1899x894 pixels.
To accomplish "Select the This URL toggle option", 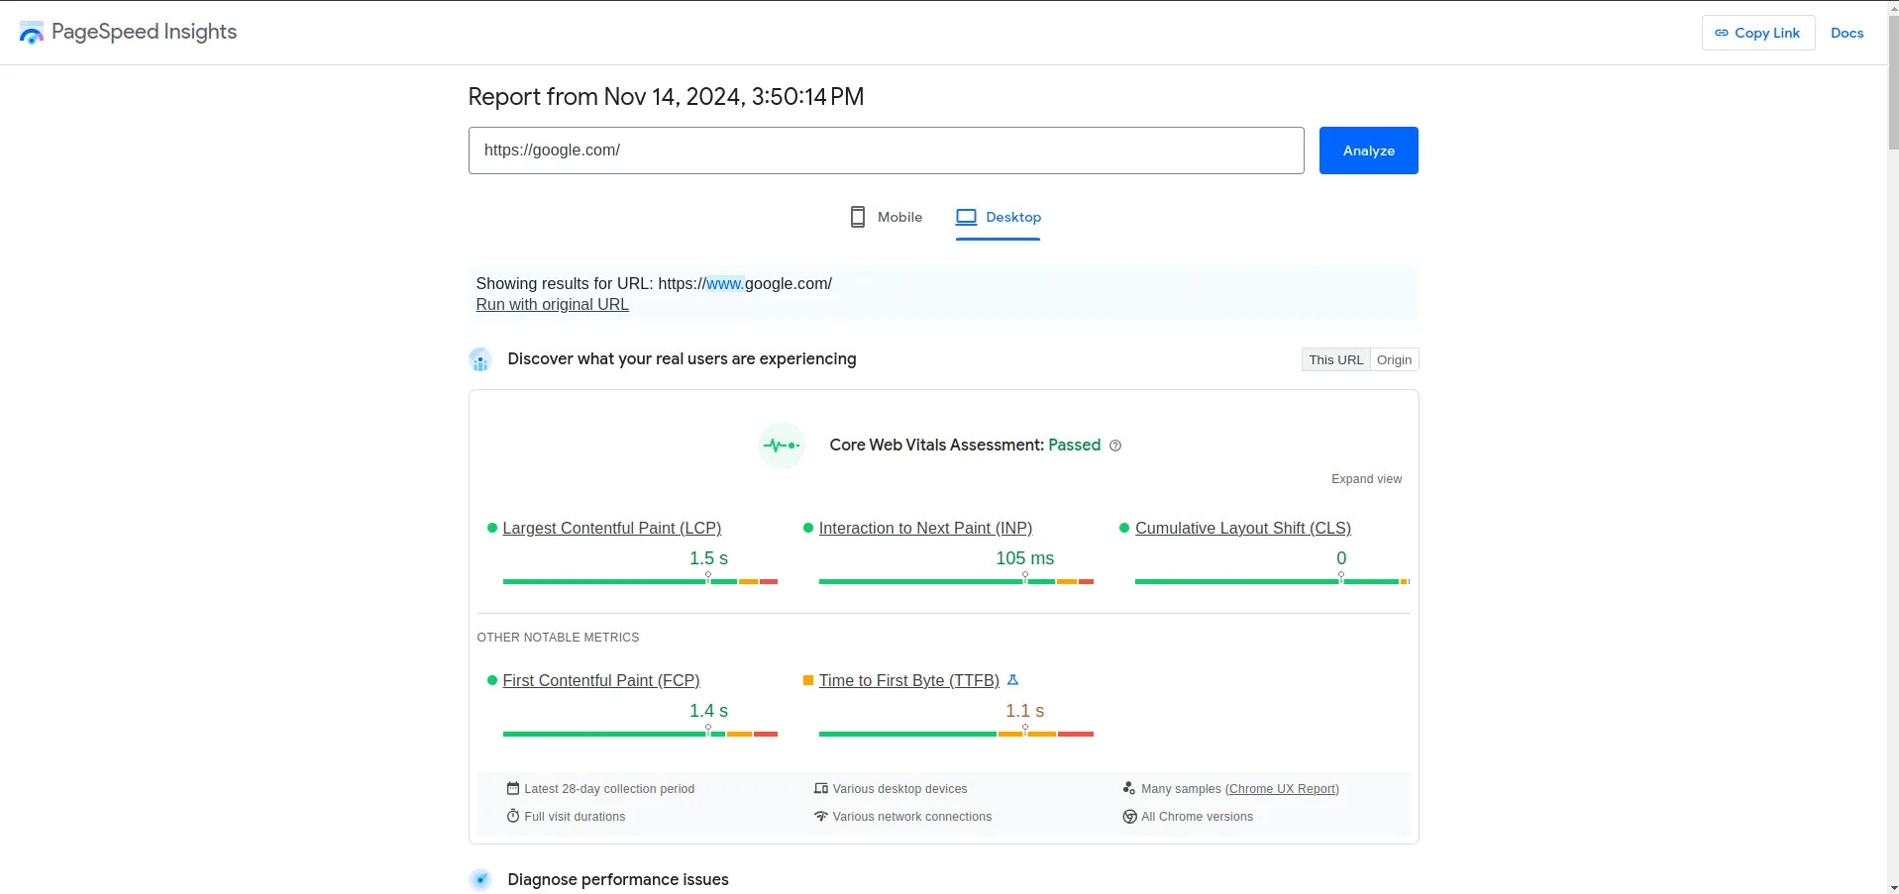I will [1335, 359].
